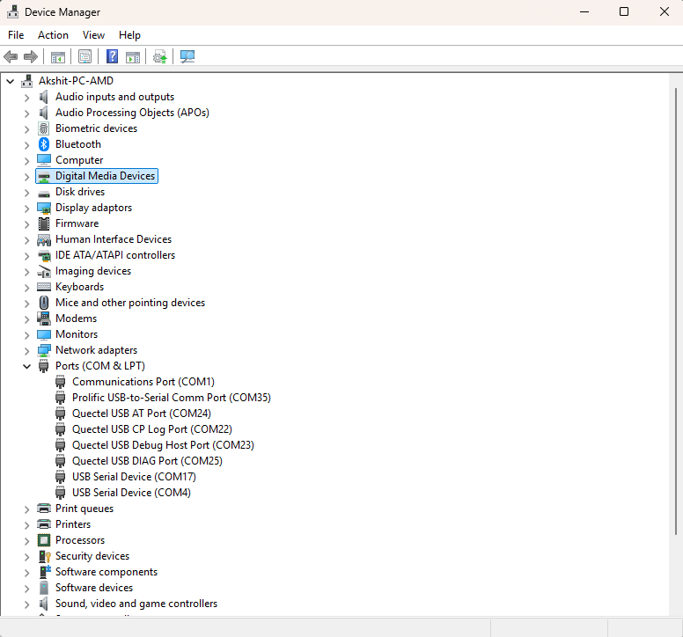Open the File menu
683x637 pixels.
pos(16,35)
